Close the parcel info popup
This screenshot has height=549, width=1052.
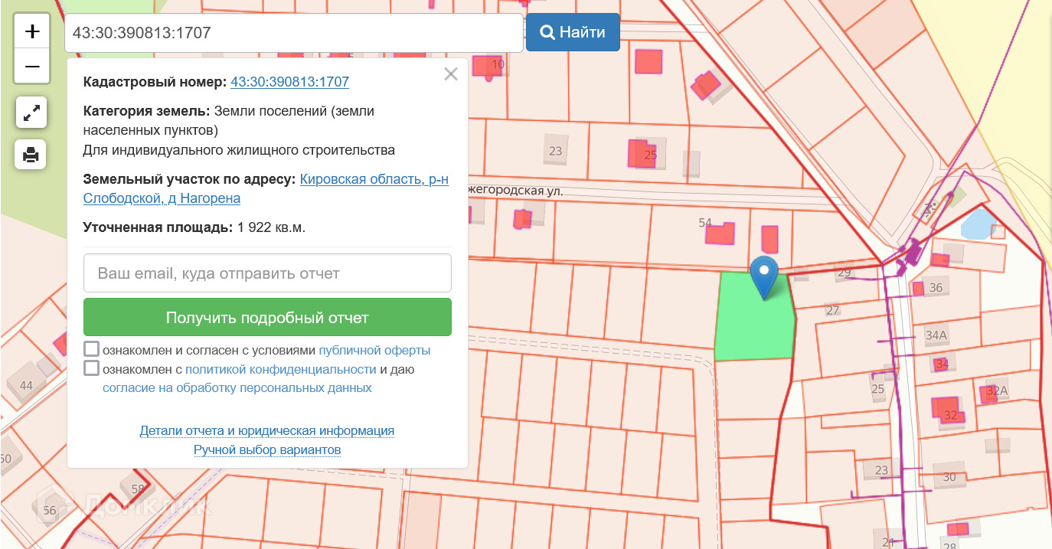[451, 74]
